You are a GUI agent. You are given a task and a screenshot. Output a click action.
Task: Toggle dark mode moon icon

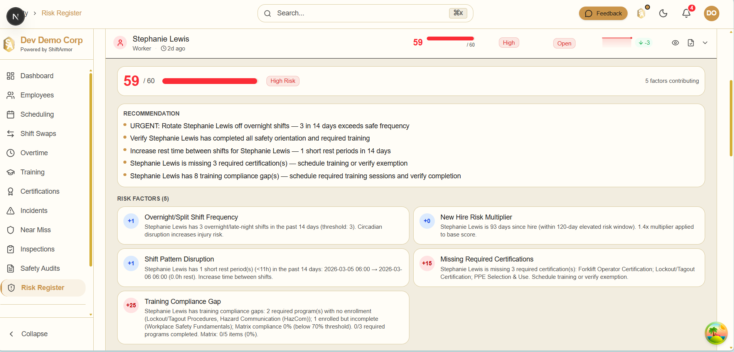pos(663,13)
